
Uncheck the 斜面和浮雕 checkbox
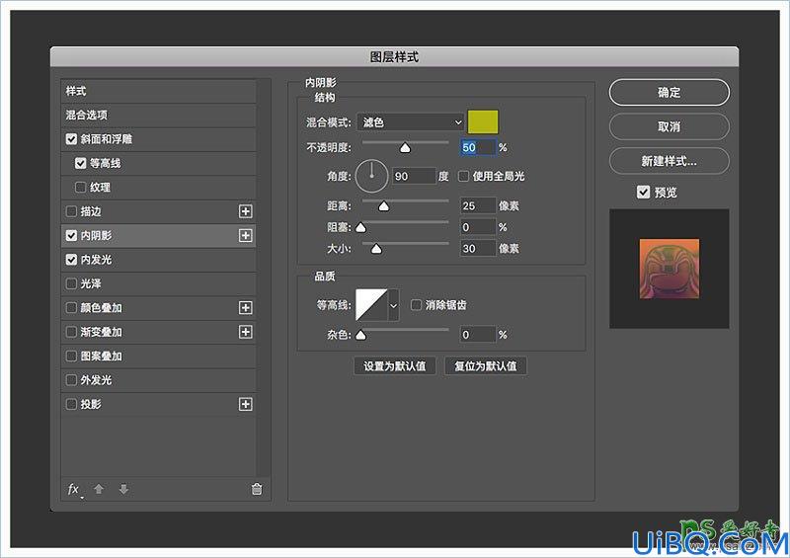tap(71, 139)
